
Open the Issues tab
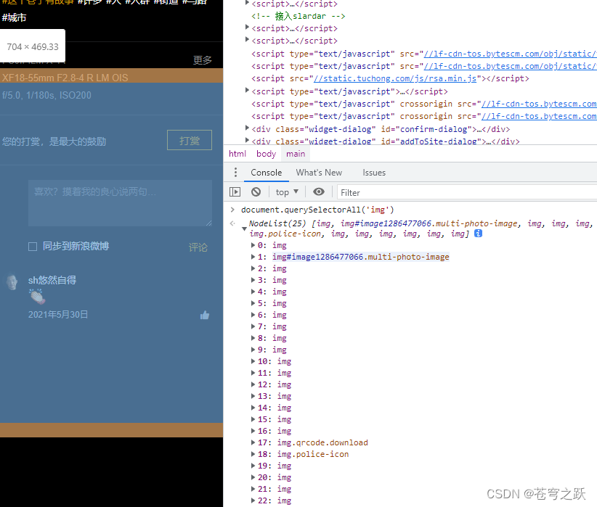[374, 173]
